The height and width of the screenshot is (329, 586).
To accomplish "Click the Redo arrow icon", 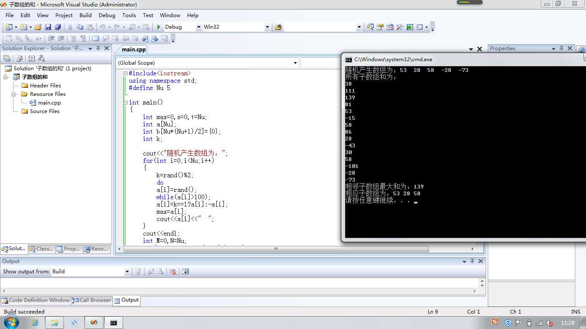I will pyautogui.click(x=117, y=27).
